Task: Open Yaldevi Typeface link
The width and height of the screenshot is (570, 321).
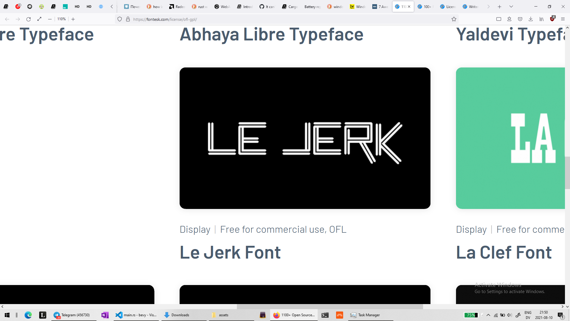Action: 510,34
